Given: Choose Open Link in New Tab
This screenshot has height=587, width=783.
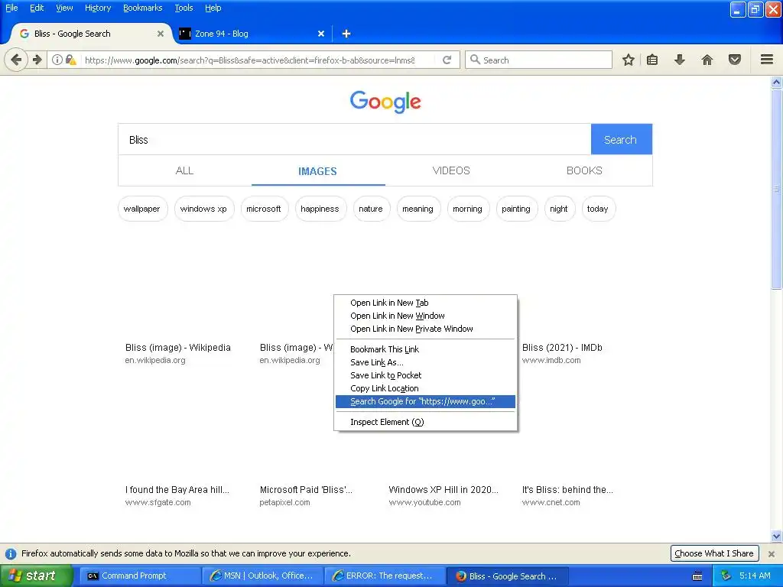Looking at the screenshot, I should click(425, 303).
